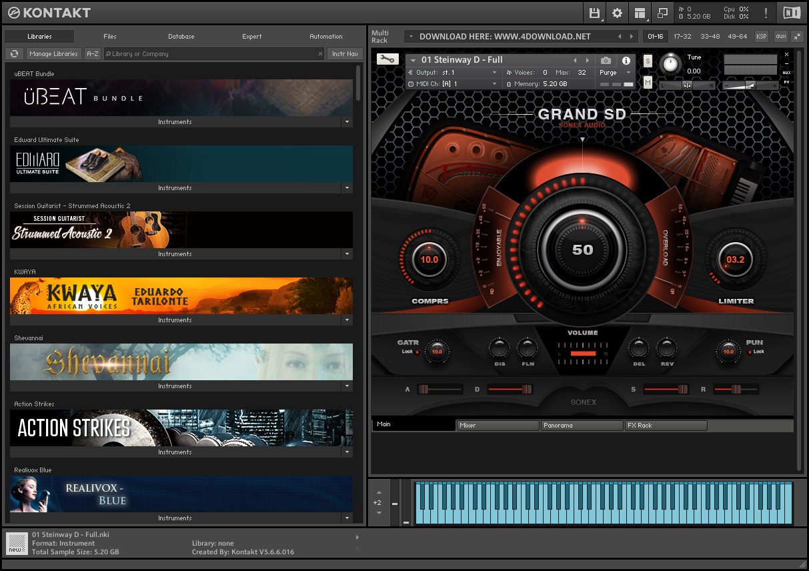Open the save files menu icon

click(595, 13)
